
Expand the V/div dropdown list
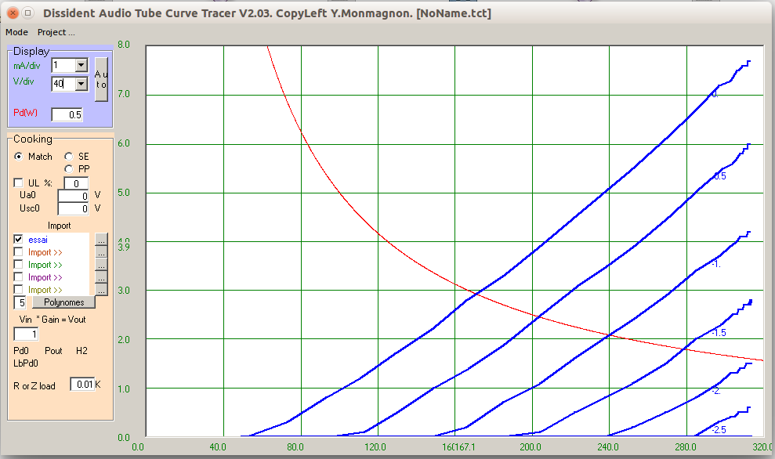point(81,84)
